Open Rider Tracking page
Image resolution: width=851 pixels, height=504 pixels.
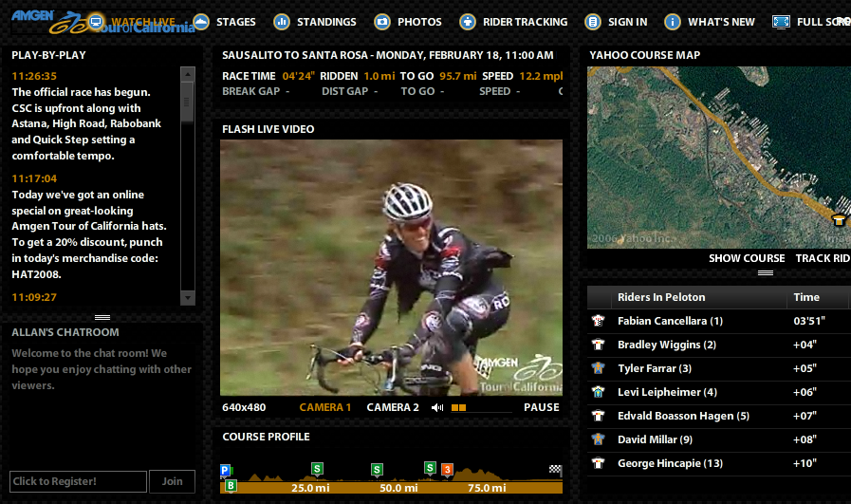point(525,22)
